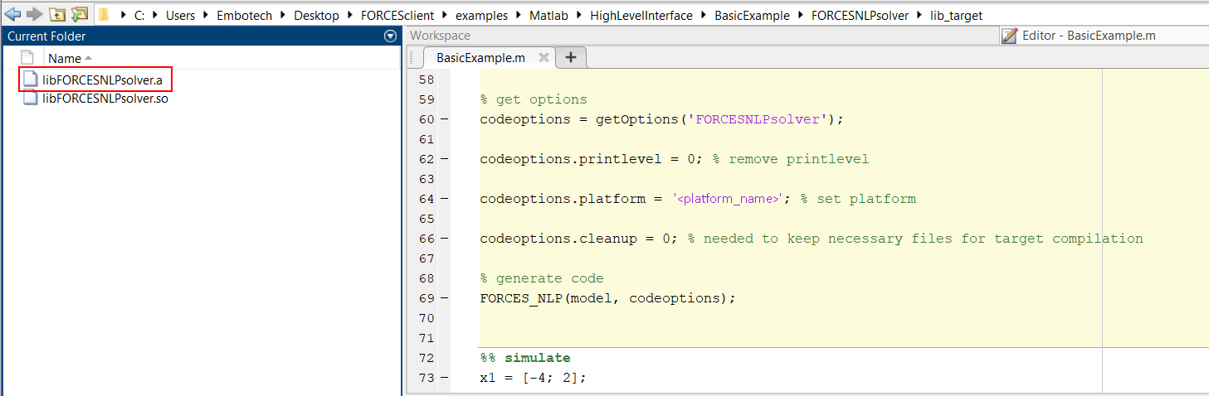
Task: Expand the arrow after BasicExample in path
Action: pos(800,16)
